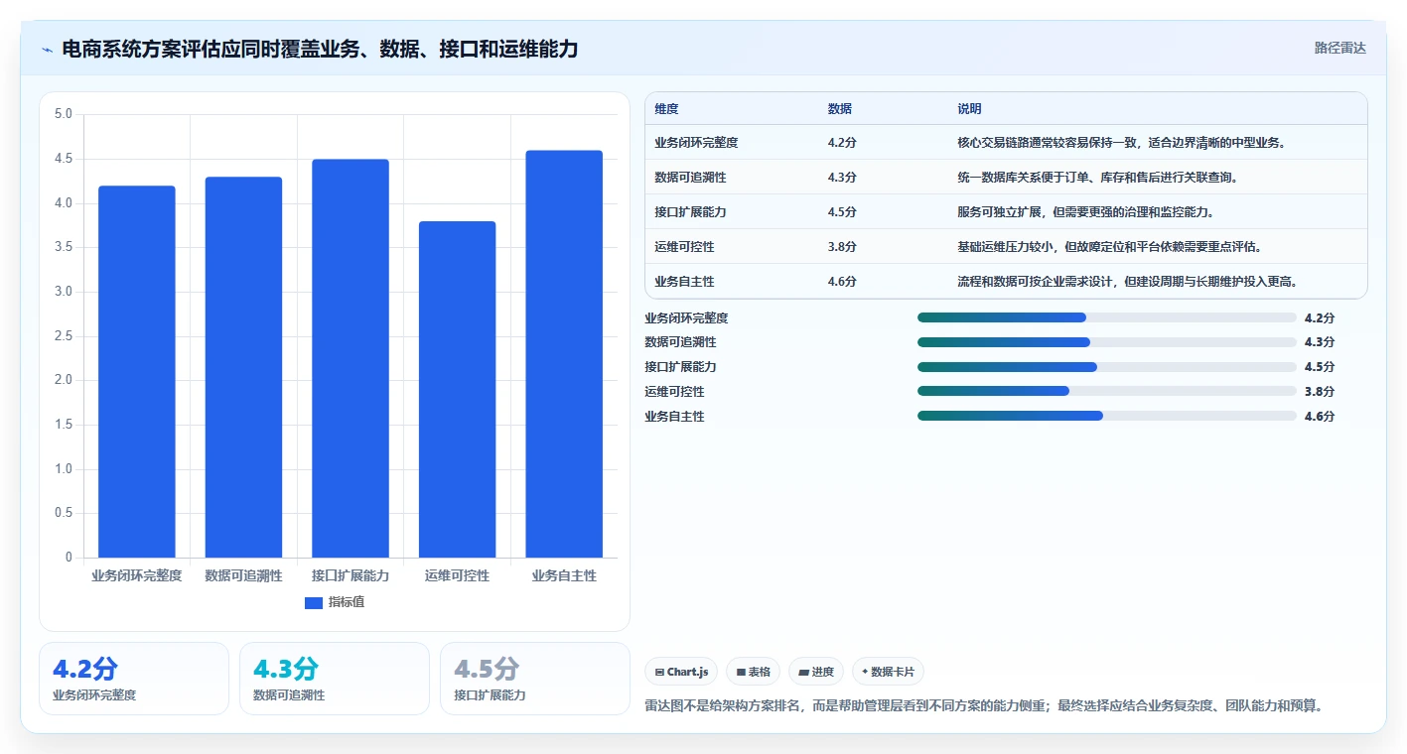The width and height of the screenshot is (1407, 754).
Task: Click the 运维可控性 3.8分 progress bar
Action: [x=1107, y=391]
